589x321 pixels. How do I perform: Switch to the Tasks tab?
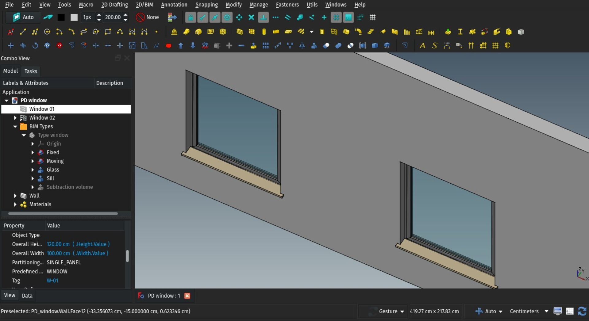point(31,71)
